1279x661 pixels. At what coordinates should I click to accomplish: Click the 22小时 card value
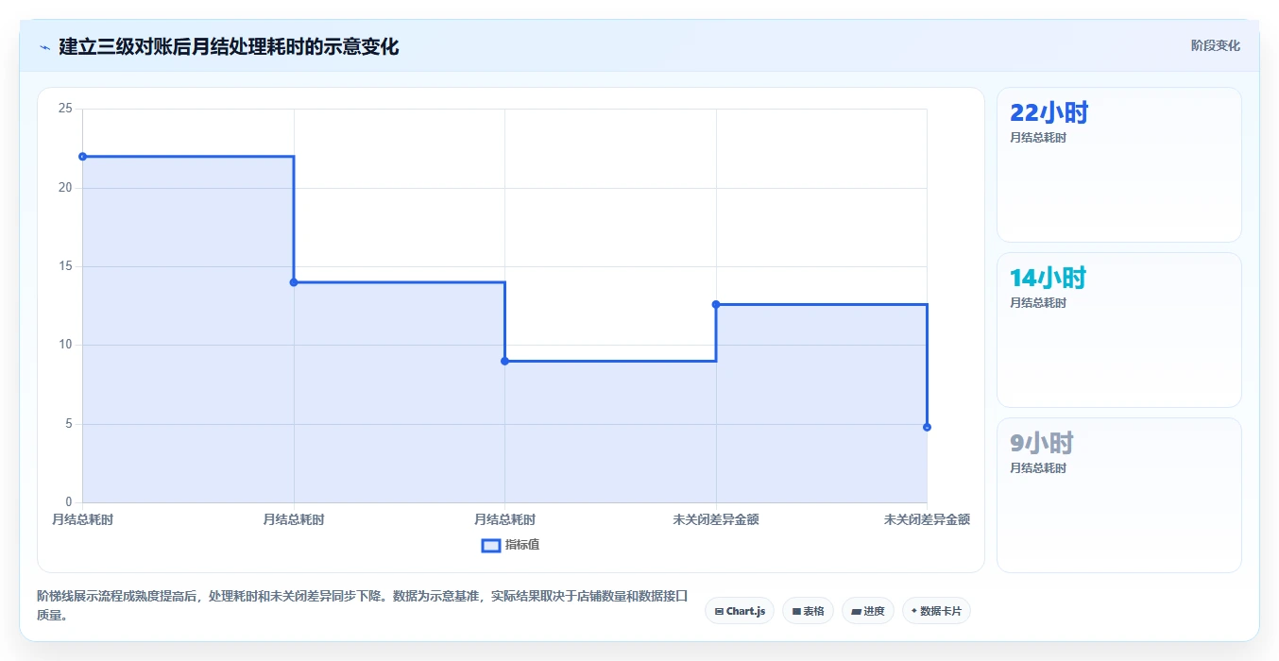[1049, 113]
